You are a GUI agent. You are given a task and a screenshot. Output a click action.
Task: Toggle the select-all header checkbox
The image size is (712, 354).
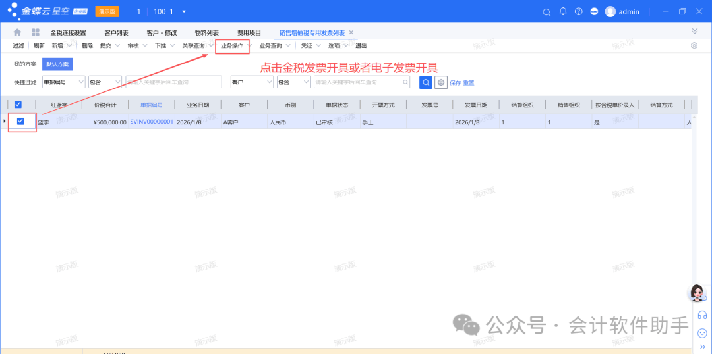[x=18, y=104]
